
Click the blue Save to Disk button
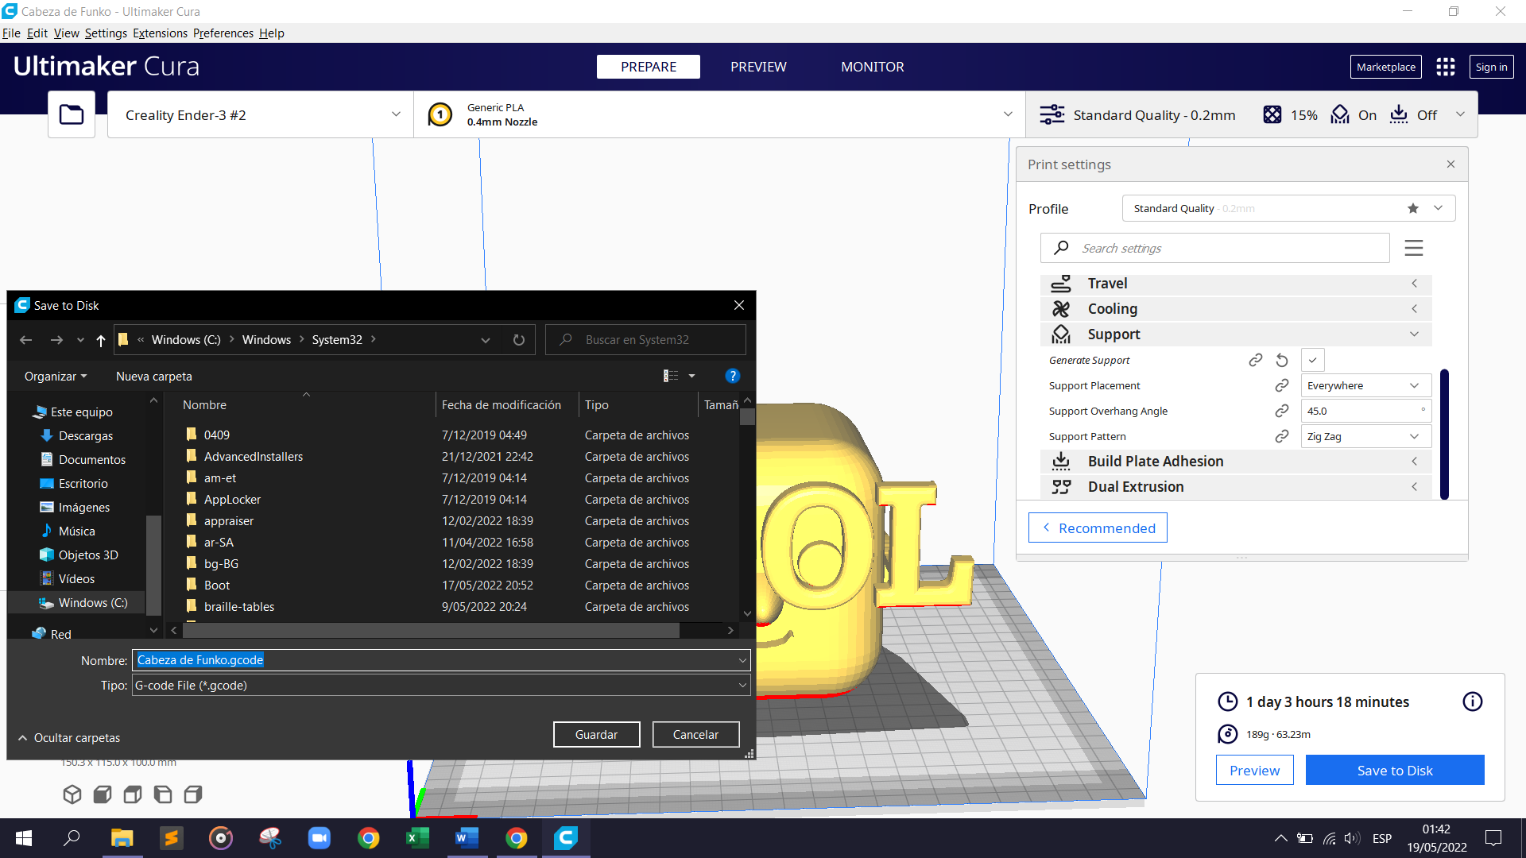click(1395, 770)
